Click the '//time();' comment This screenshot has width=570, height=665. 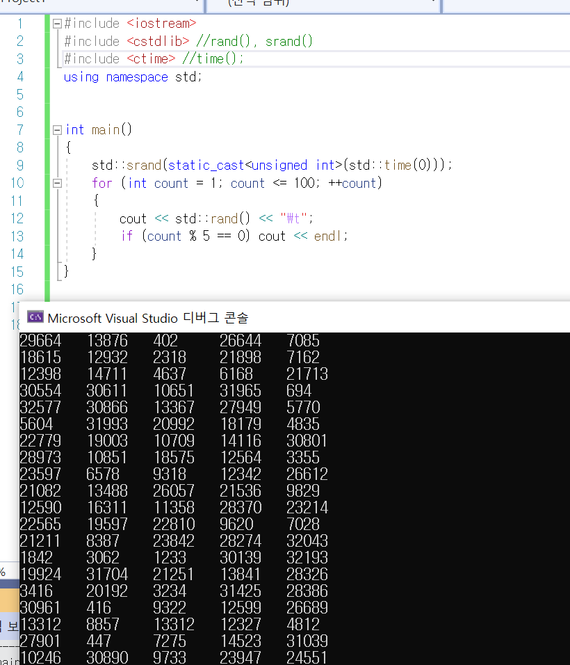(x=213, y=58)
